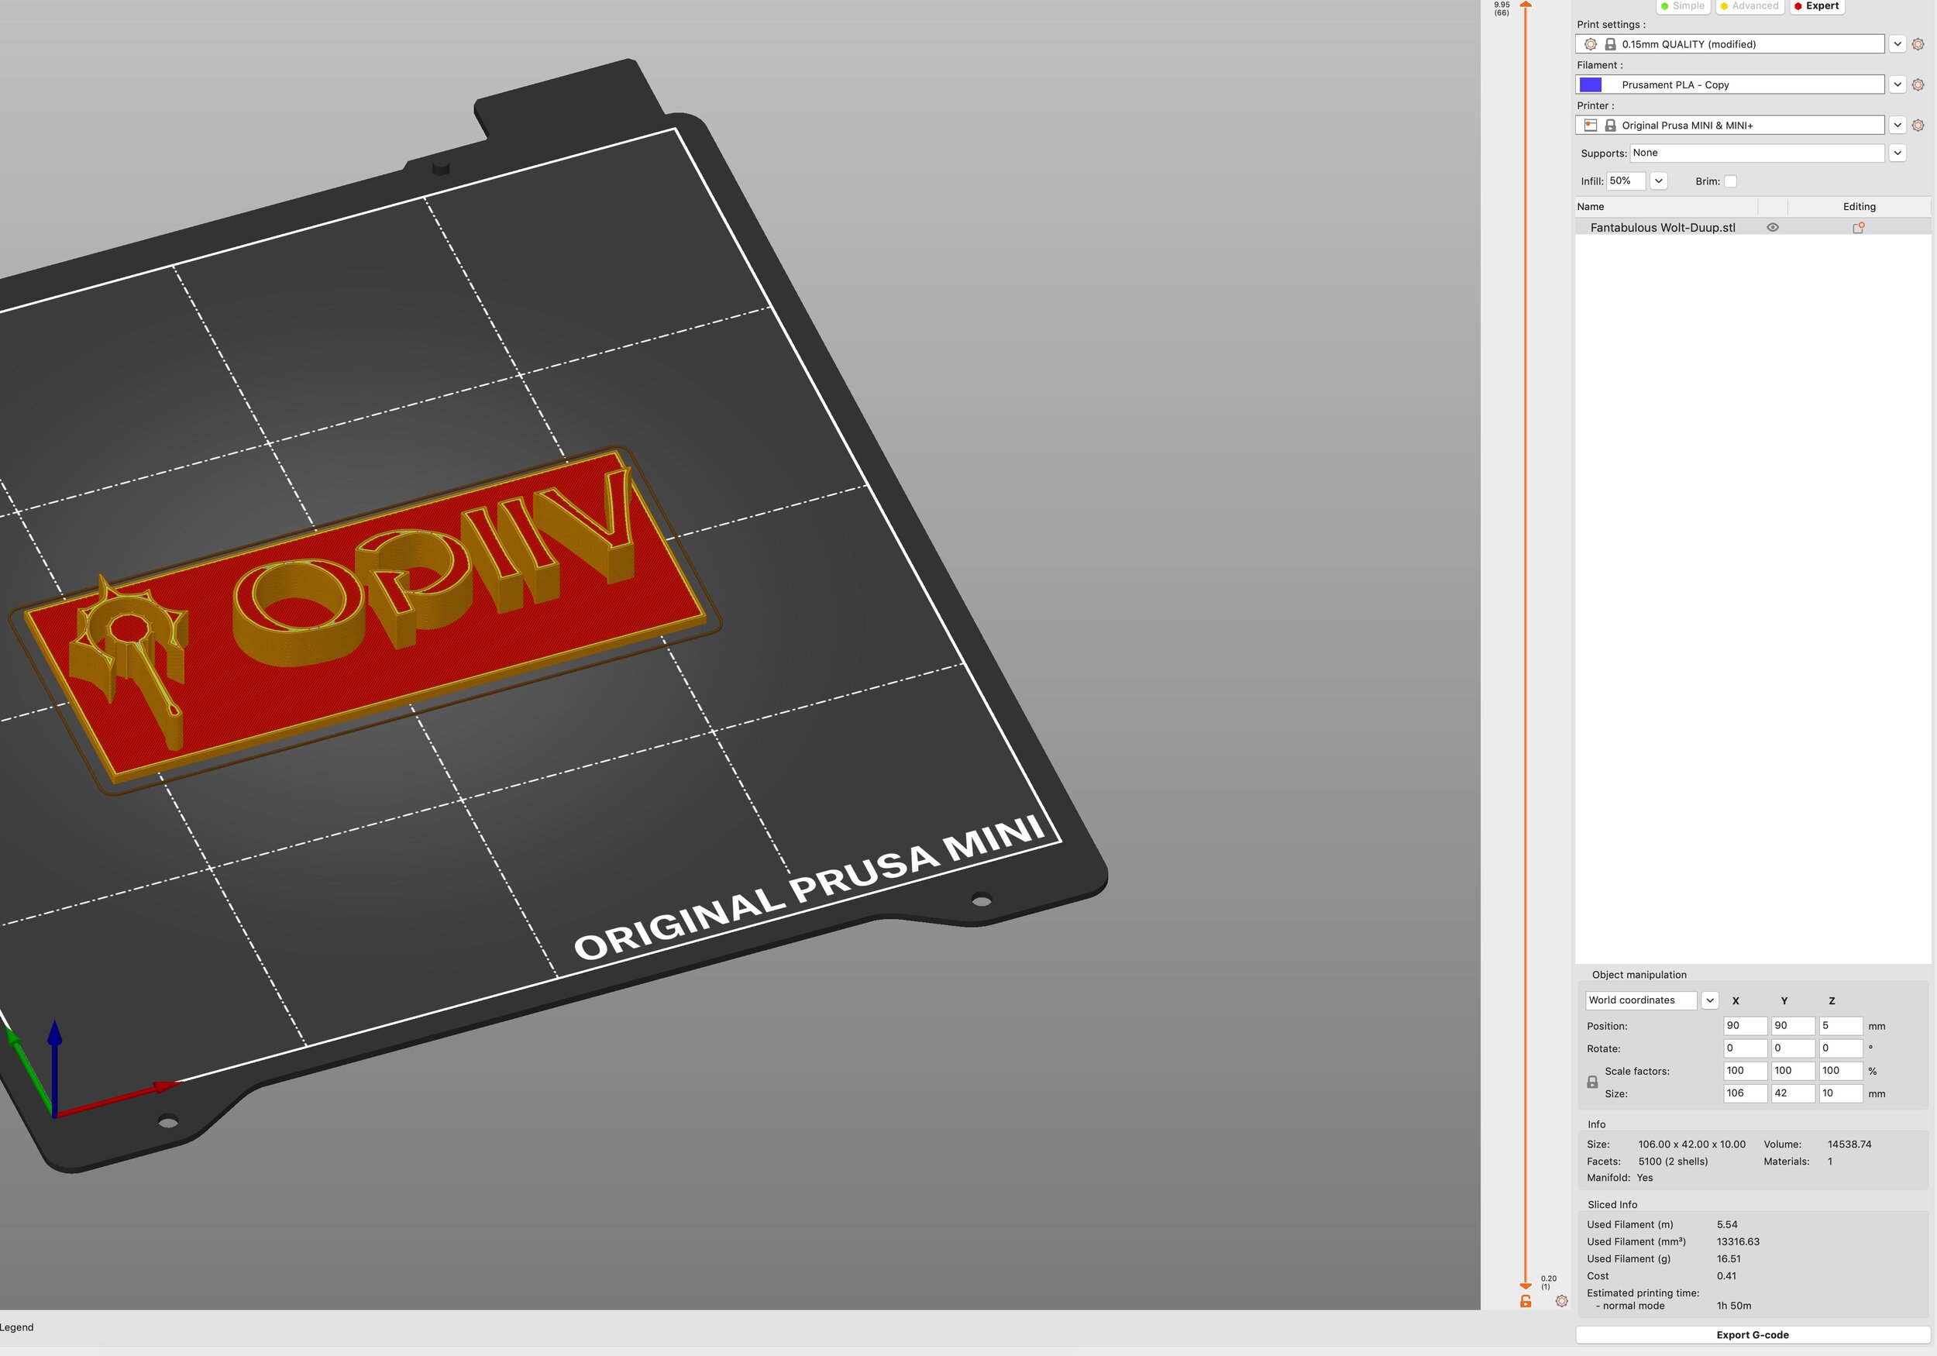Switch to Advanced mode

click(1749, 6)
